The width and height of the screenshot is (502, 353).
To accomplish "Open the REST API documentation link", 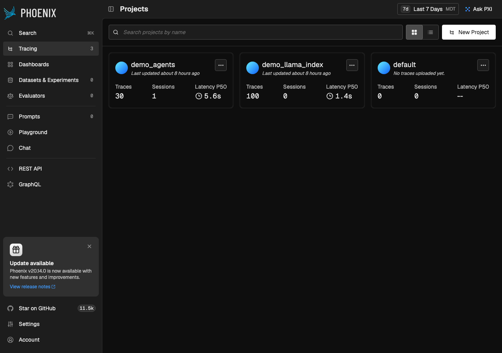I will click(51, 169).
